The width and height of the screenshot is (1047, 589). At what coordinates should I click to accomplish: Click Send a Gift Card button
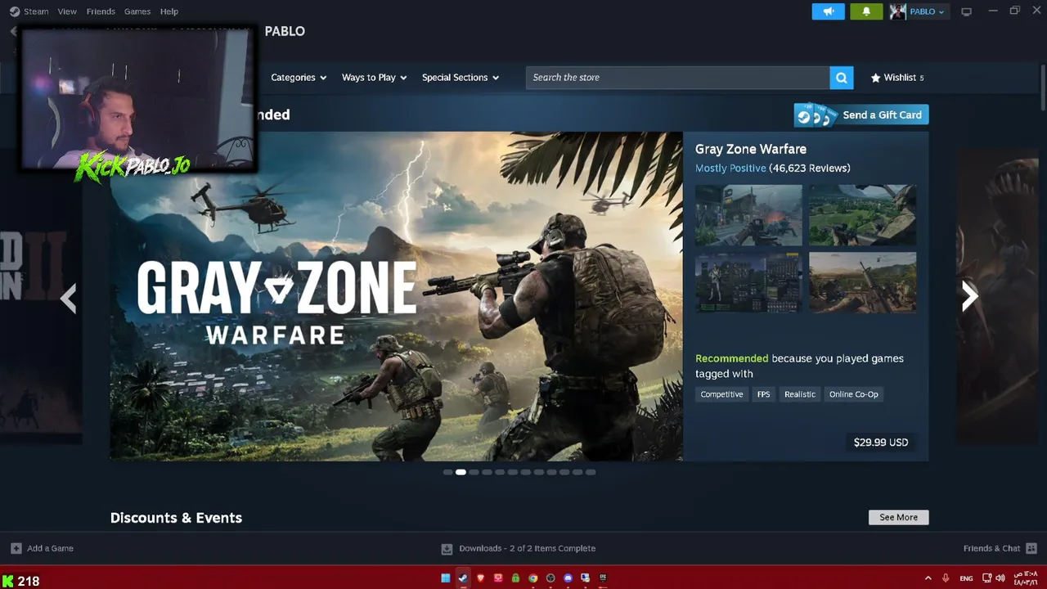click(x=861, y=115)
